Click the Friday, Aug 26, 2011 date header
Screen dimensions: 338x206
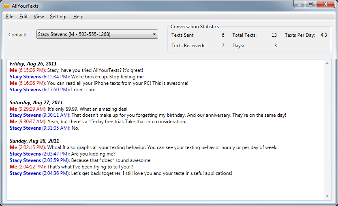[33, 64]
